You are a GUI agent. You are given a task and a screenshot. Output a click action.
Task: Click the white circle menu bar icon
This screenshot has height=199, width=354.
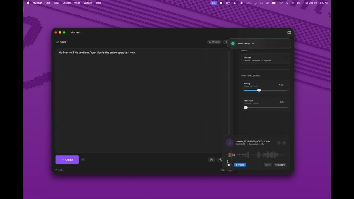point(221,3)
